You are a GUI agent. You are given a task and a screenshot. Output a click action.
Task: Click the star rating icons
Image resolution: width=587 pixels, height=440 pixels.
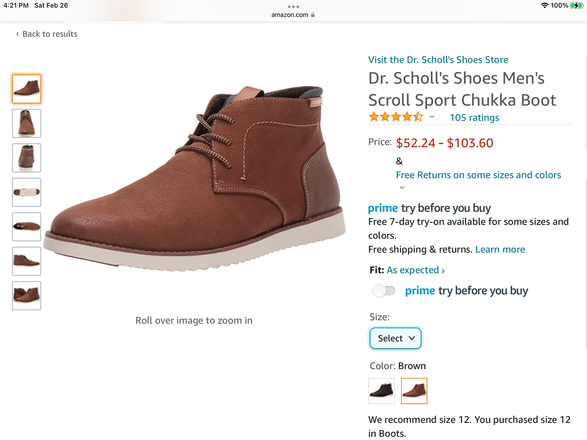(396, 117)
